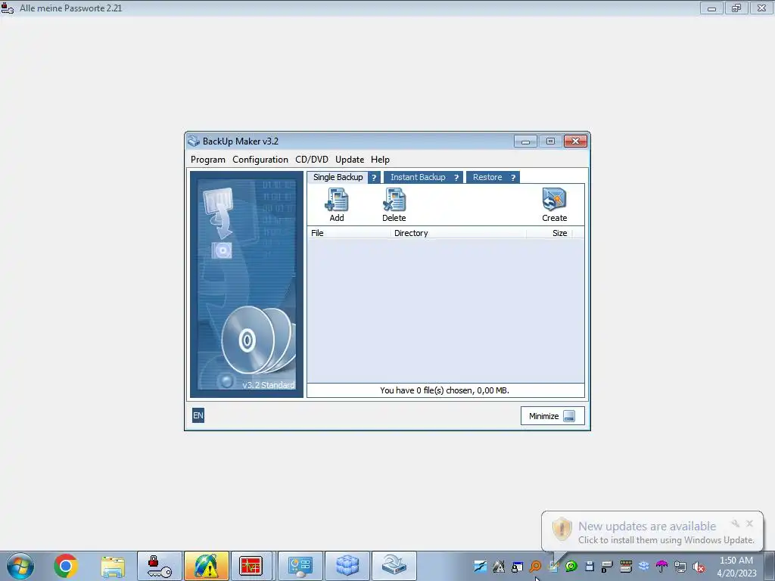Open the Help menu

(x=380, y=160)
